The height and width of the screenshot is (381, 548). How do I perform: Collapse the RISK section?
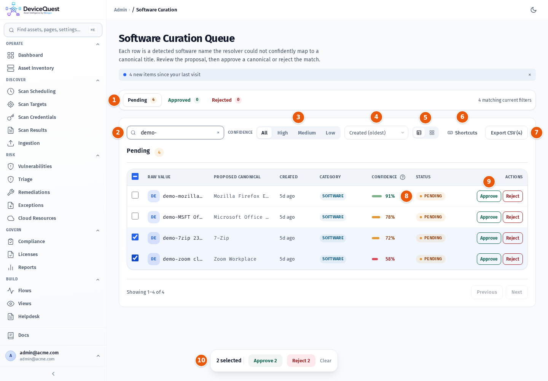pos(98,155)
